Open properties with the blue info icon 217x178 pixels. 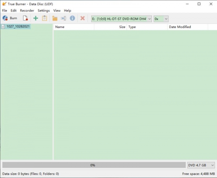click(72, 18)
